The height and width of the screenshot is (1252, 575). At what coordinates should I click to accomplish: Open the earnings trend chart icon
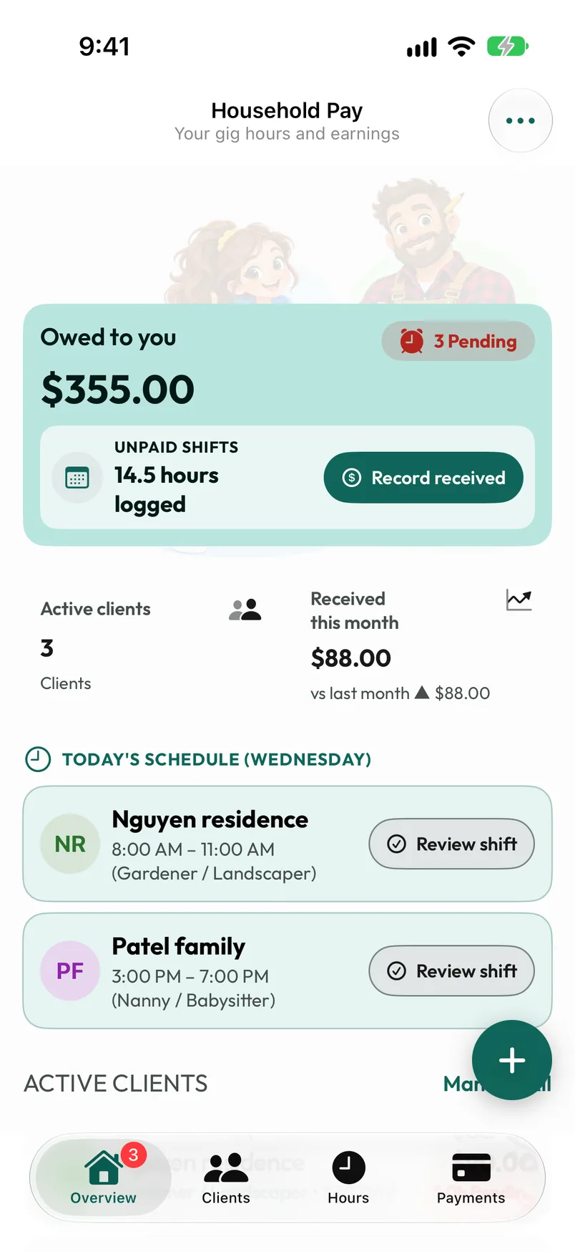click(x=519, y=599)
